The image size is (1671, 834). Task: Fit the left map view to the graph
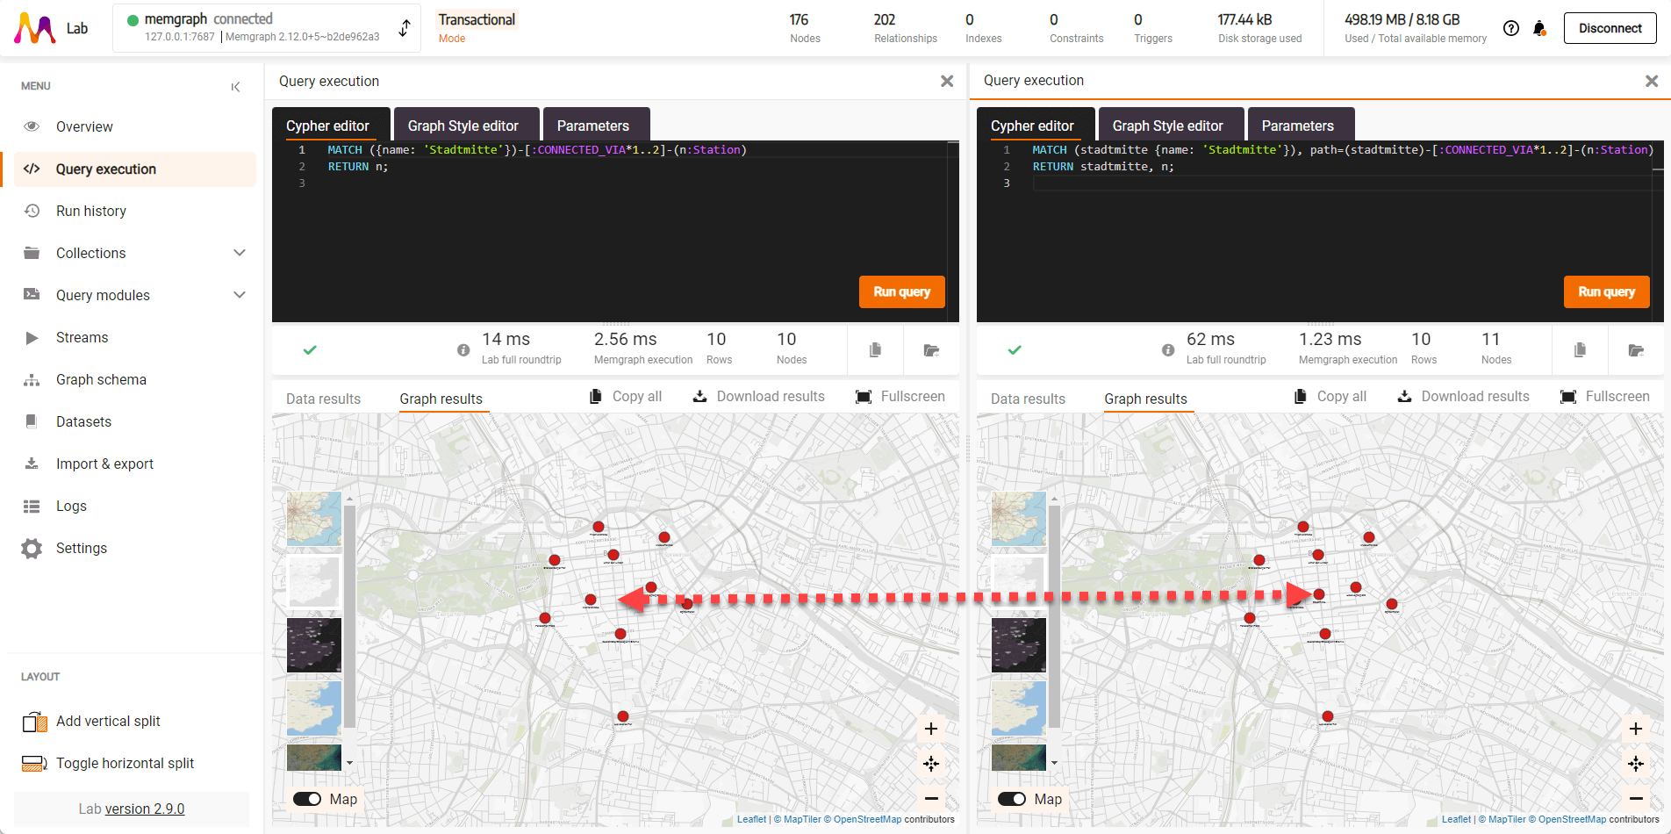coord(931,764)
